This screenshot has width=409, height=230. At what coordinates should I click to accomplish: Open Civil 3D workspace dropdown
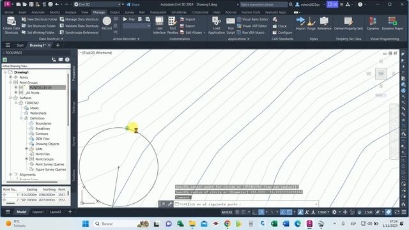click(97, 4)
